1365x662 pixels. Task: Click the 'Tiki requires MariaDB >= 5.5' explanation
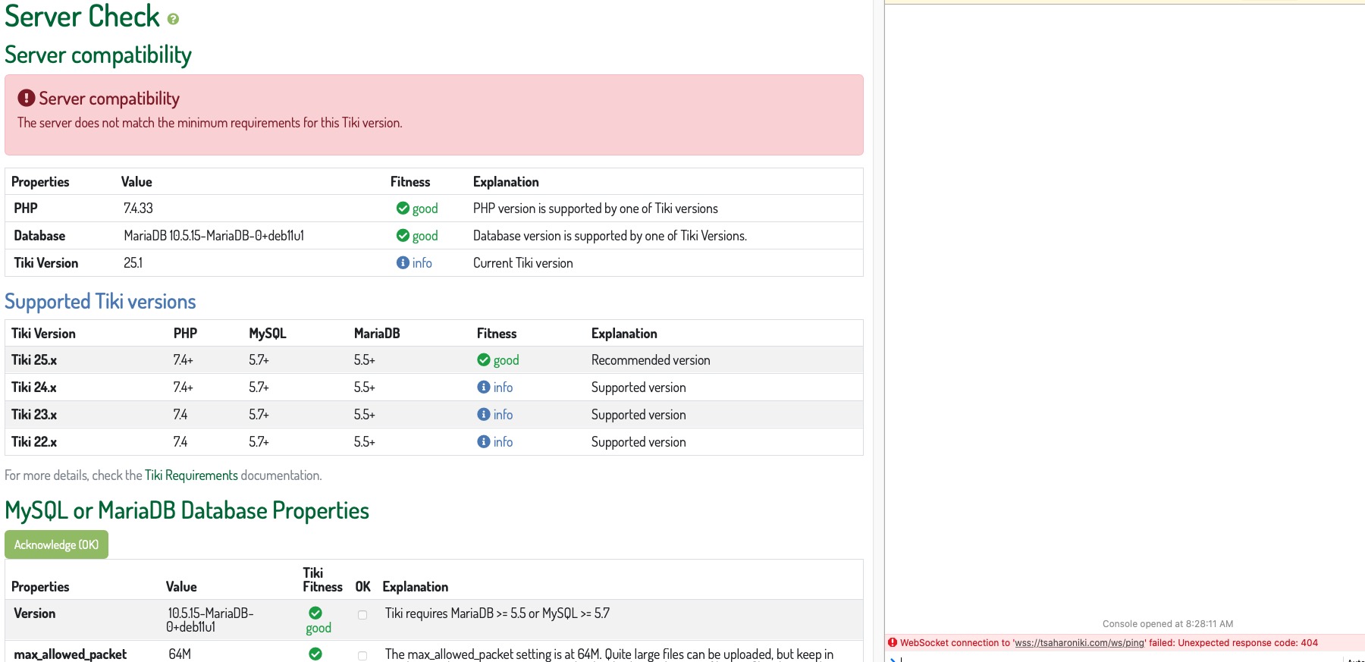497,613
